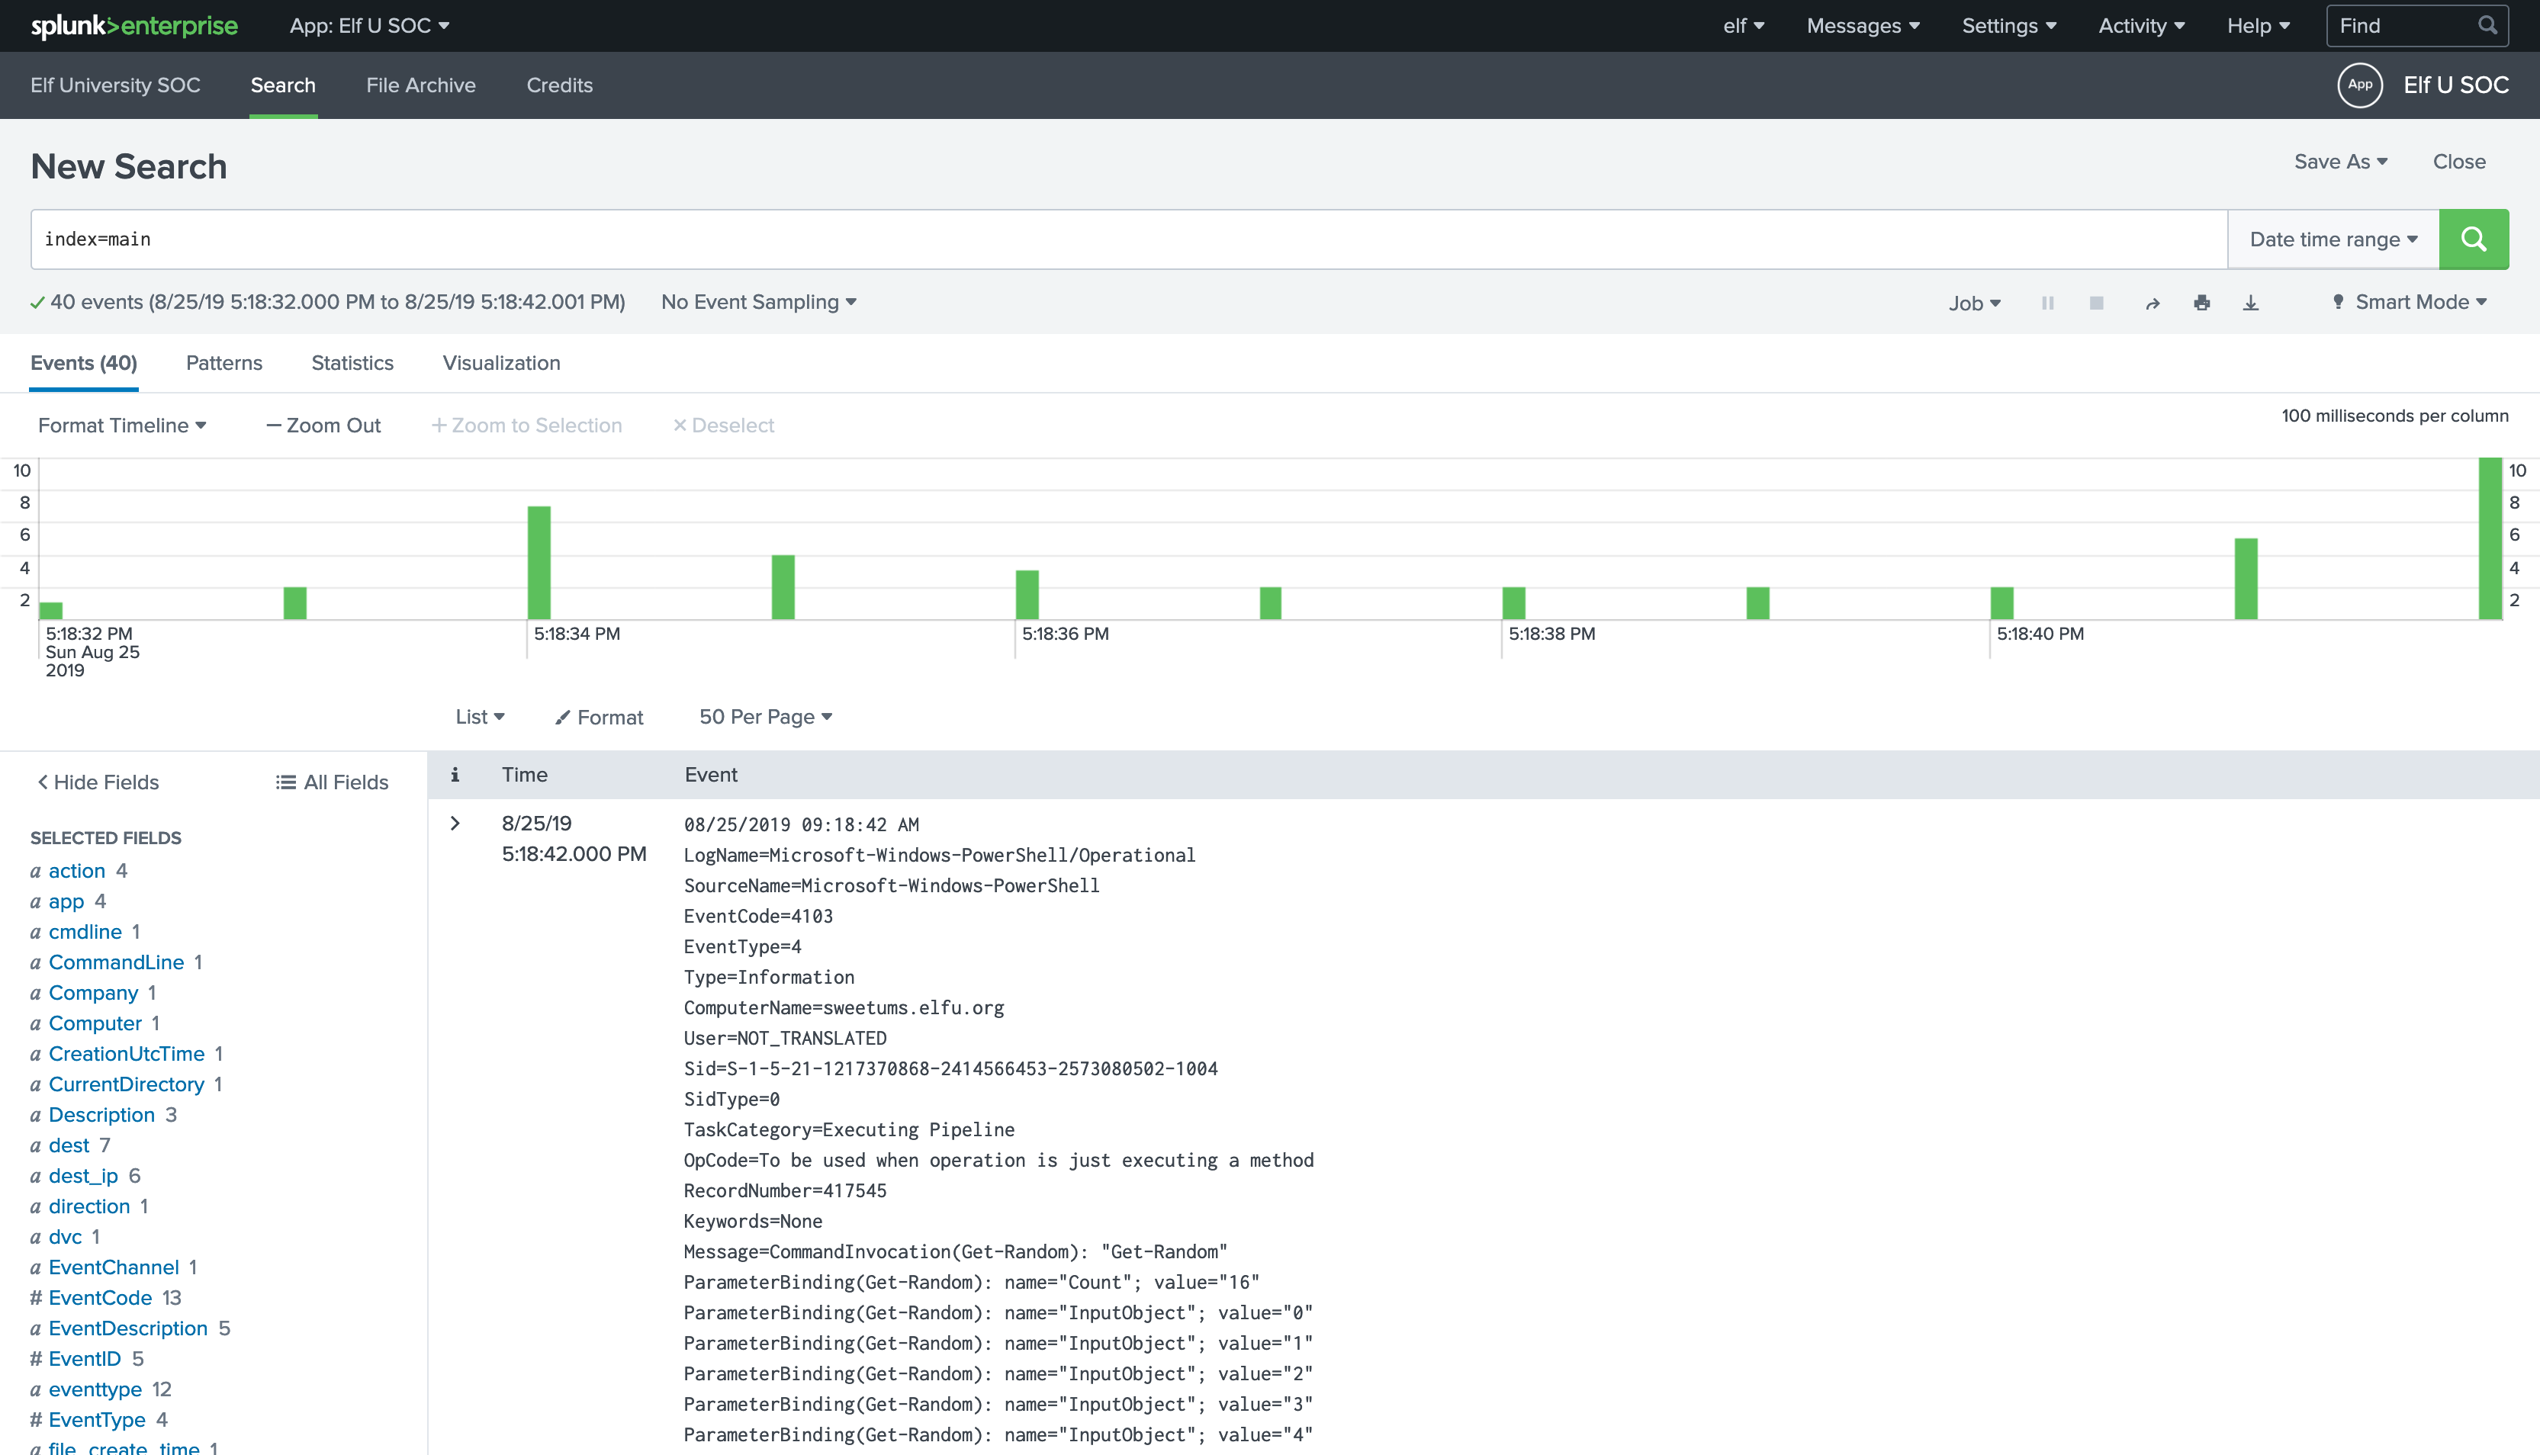Image resolution: width=2540 pixels, height=1455 pixels.
Task: Open the direction field
Action: click(89, 1206)
